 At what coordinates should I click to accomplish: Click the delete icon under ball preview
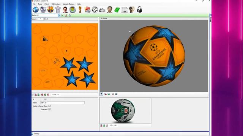107,125
